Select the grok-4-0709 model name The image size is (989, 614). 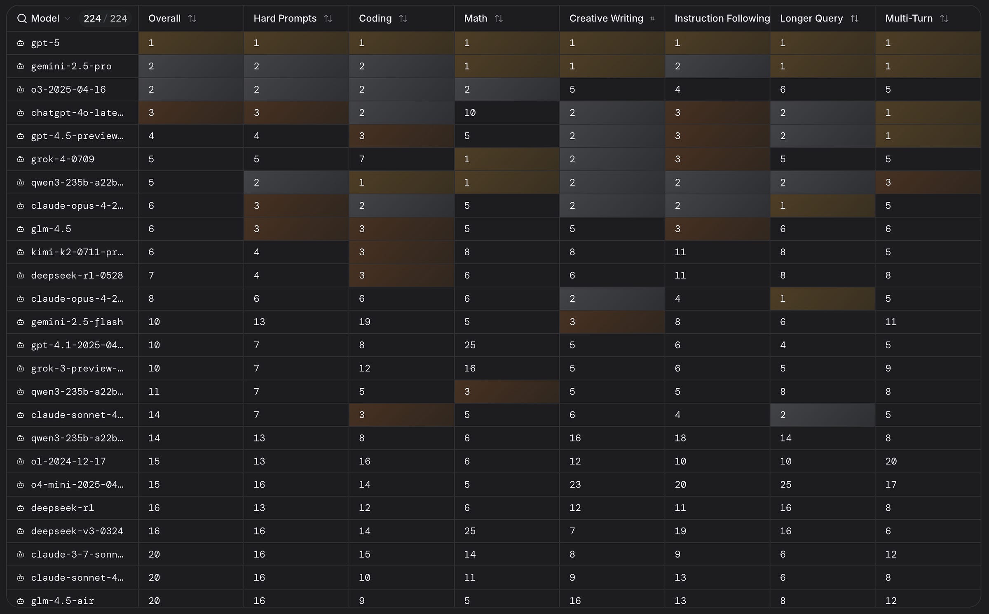click(63, 159)
